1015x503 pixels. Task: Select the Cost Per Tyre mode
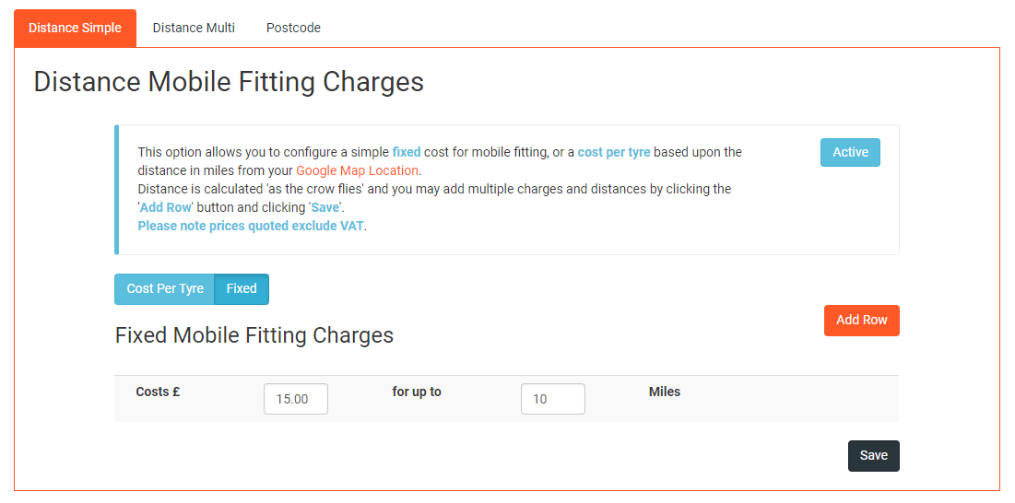[164, 289]
